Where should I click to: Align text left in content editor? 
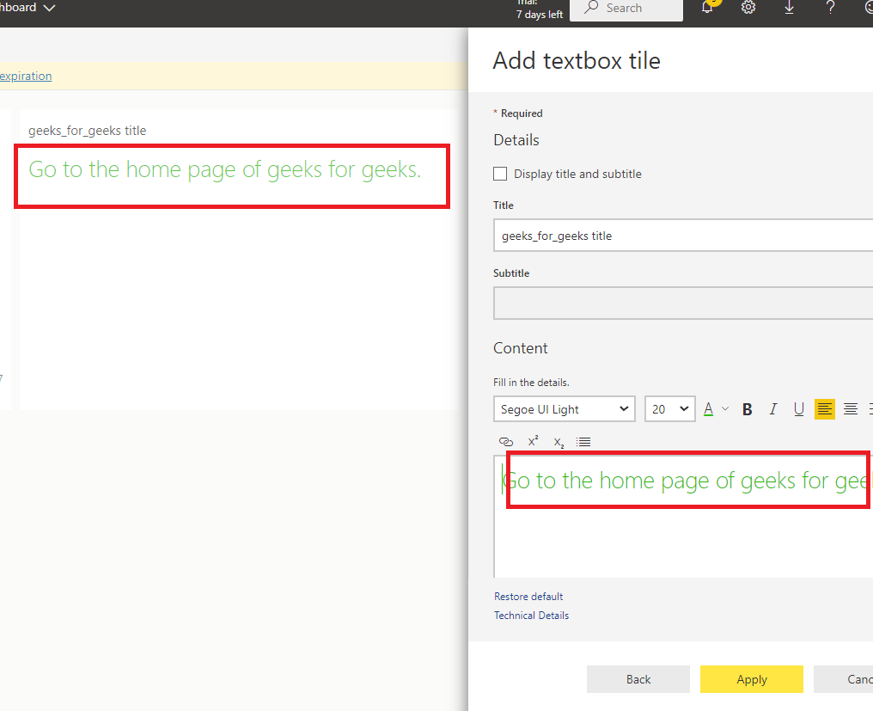click(x=825, y=409)
